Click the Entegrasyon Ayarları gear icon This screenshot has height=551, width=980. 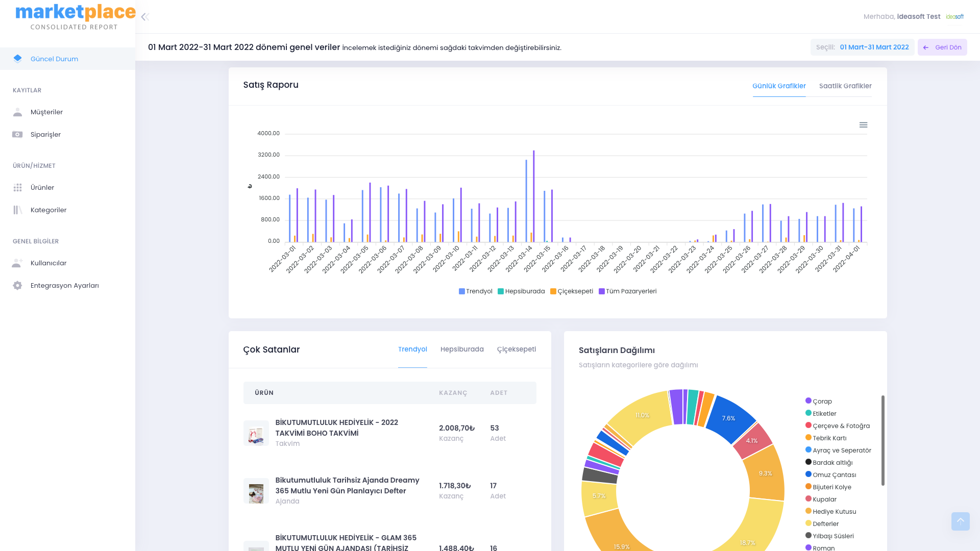[x=18, y=285]
